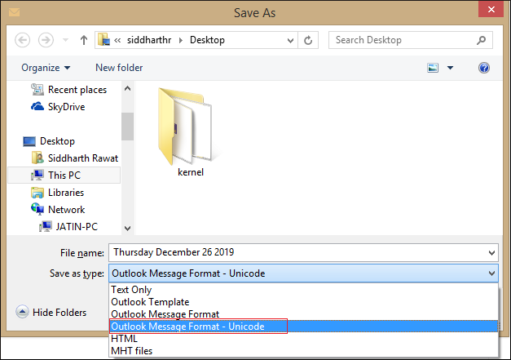Screen dimensions: 511x360
Task: Choose Outlook Message Format - Unicode option
Action: coord(303,327)
